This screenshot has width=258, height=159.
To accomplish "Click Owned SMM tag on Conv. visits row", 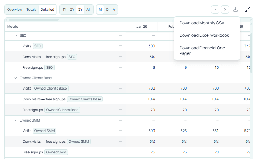I will click(x=79, y=141).
